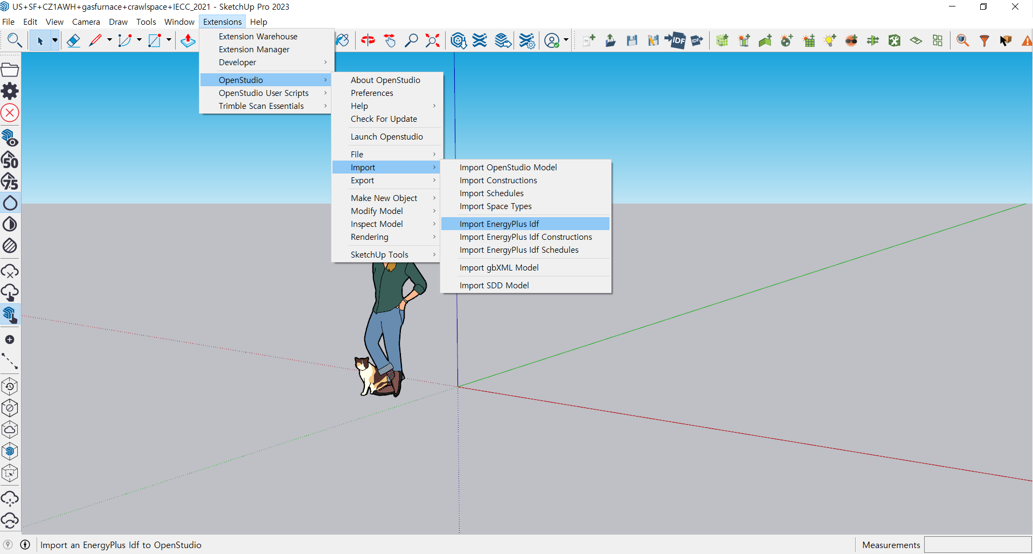Select Import SDD Model
Screen dimensions: 1033x554
(525, 286)
